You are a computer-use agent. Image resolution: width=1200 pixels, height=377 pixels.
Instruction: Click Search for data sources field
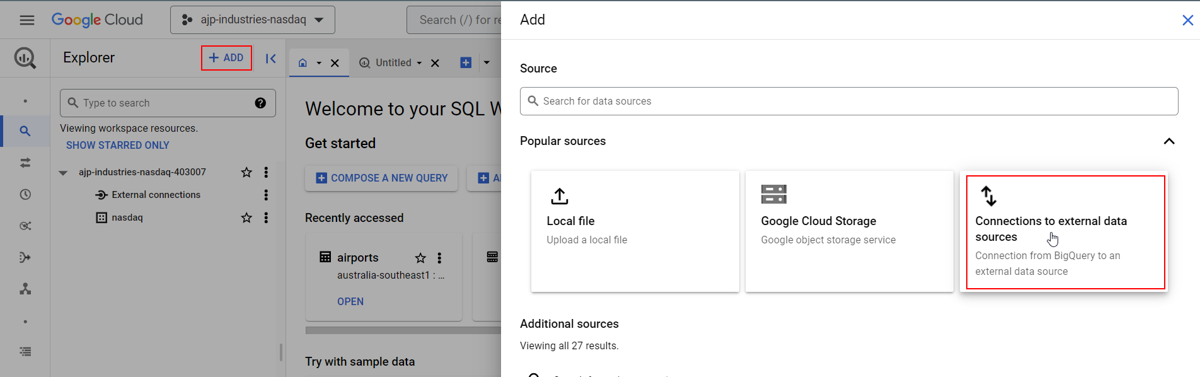pos(849,101)
